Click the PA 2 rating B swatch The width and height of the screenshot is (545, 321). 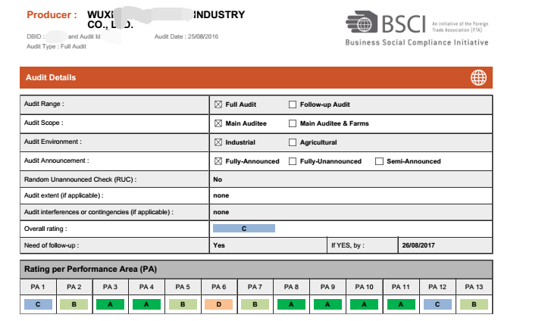tap(74, 304)
